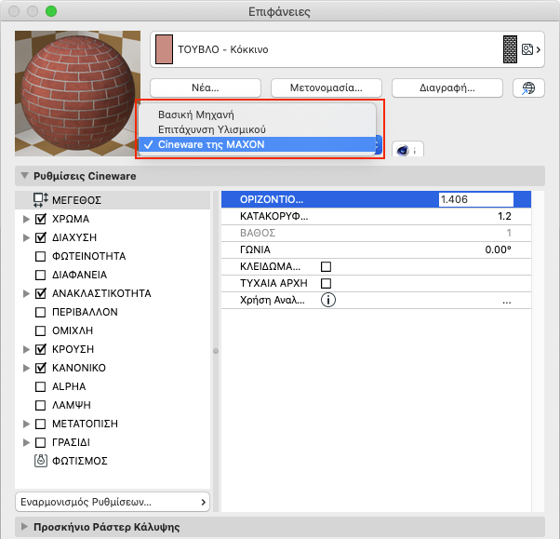This screenshot has height=539, width=560.
Task: Enable the ΦΩΤΕΙΝΟΤΗΤΑ checkbox
Action: point(41,256)
